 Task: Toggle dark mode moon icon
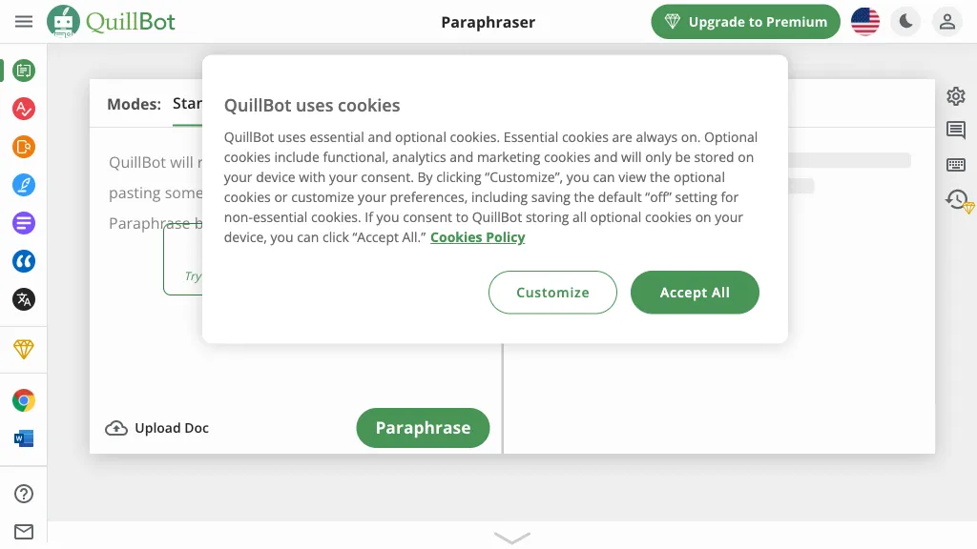[x=905, y=22]
